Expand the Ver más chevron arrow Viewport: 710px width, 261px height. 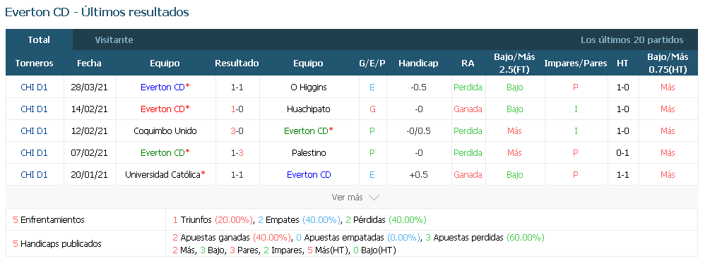coord(374,198)
